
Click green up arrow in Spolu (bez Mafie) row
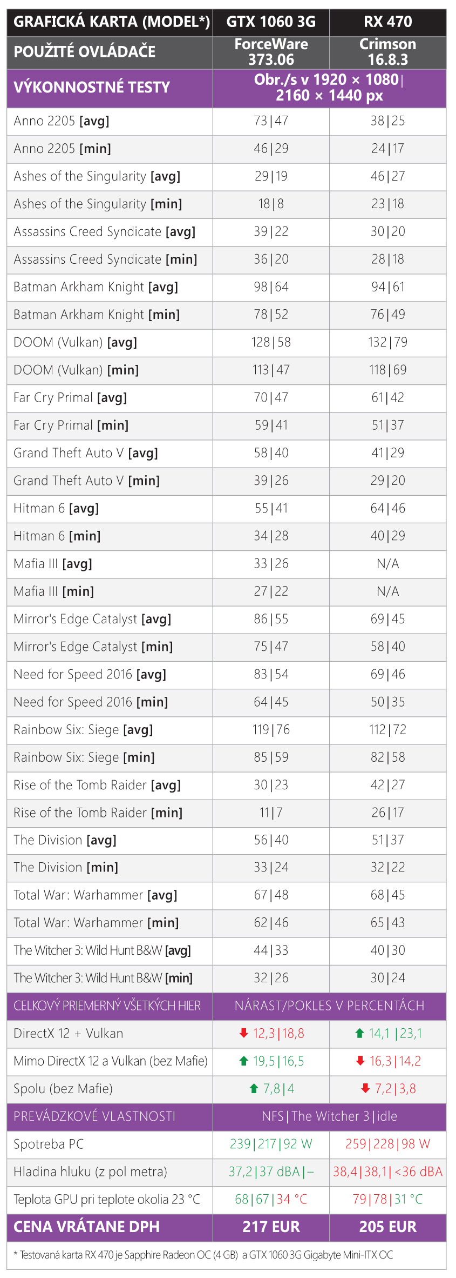(254, 1088)
